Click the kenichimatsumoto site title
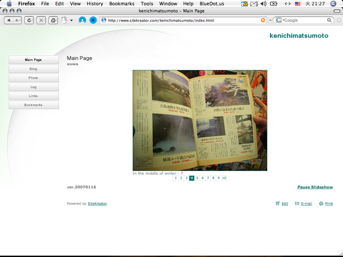This screenshot has width=343, height=257. tap(299, 35)
